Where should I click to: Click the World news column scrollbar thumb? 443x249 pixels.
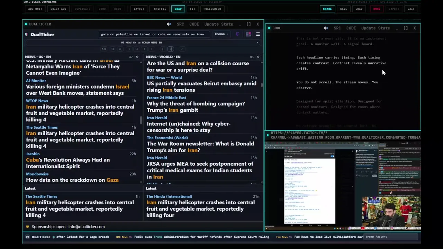[262, 84]
